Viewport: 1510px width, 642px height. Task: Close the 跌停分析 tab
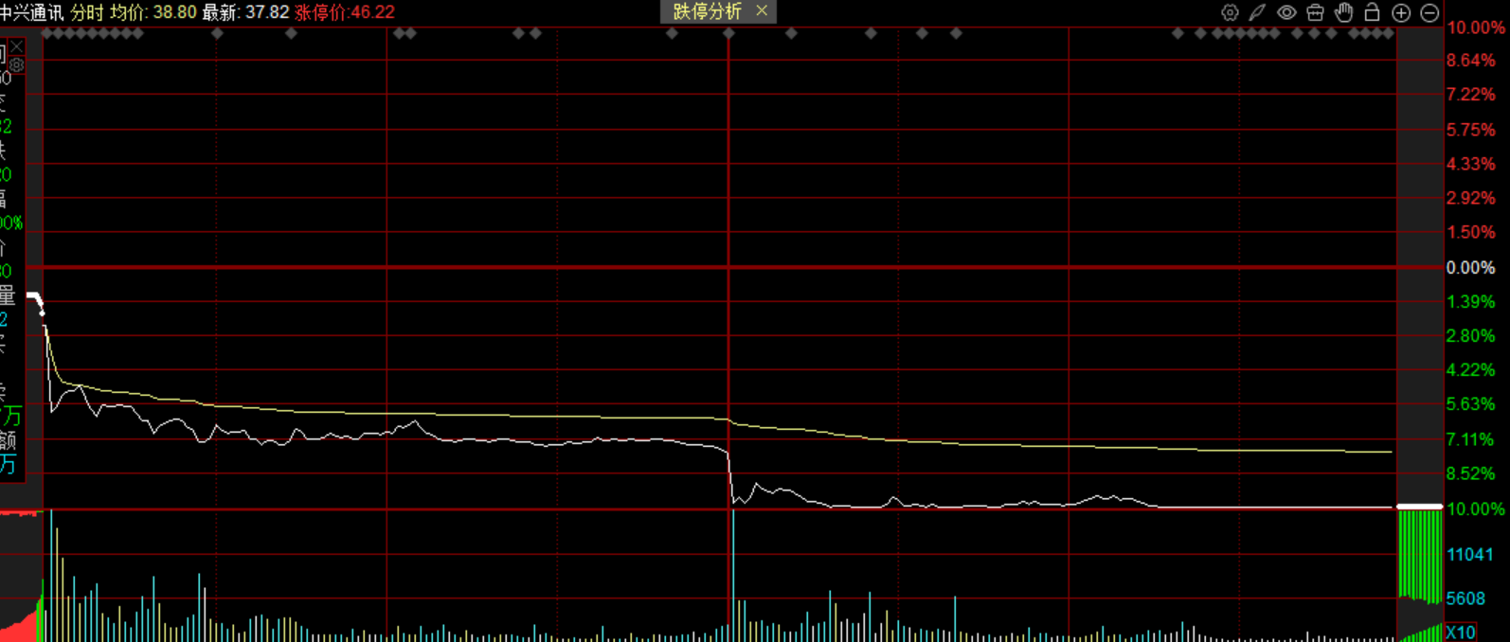[762, 10]
